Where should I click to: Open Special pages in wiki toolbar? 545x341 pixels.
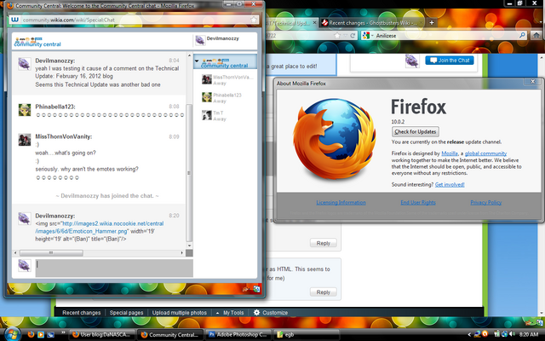(126, 313)
